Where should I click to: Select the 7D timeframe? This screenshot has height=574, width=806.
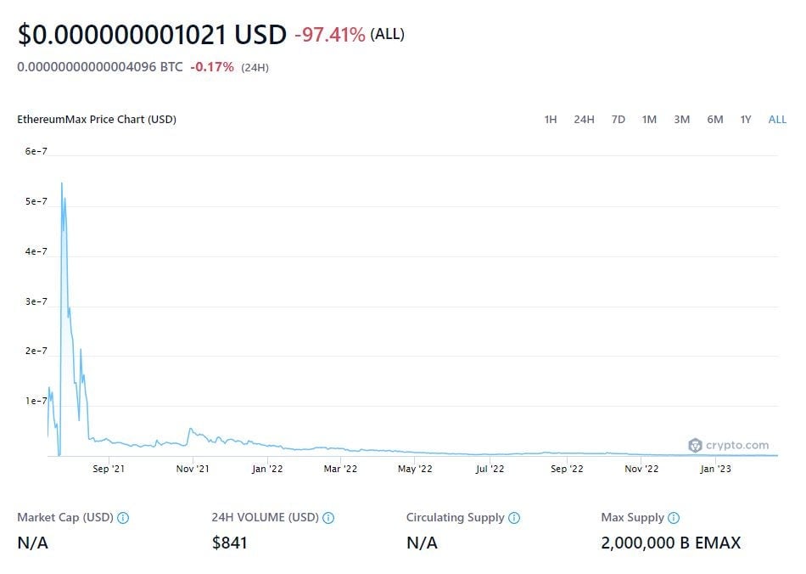[x=618, y=120]
